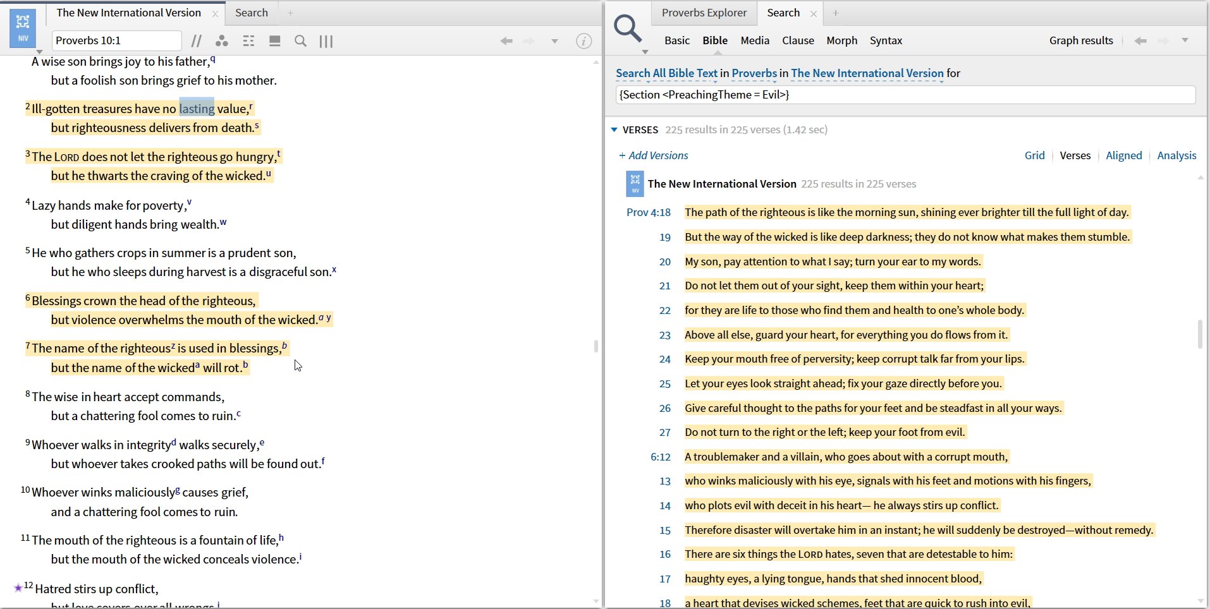Switch to The New International Version tab

point(128,13)
